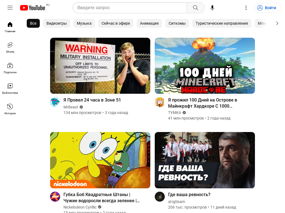Select the Музыка filter chip
This screenshot has width=285, height=213.
(x=84, y=23)
